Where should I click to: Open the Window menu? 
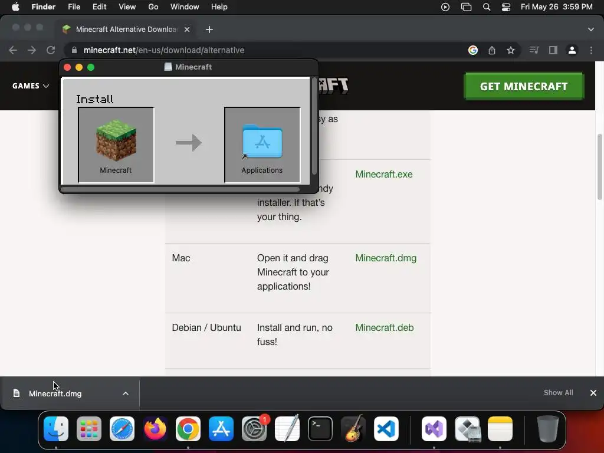pos(185,7)
